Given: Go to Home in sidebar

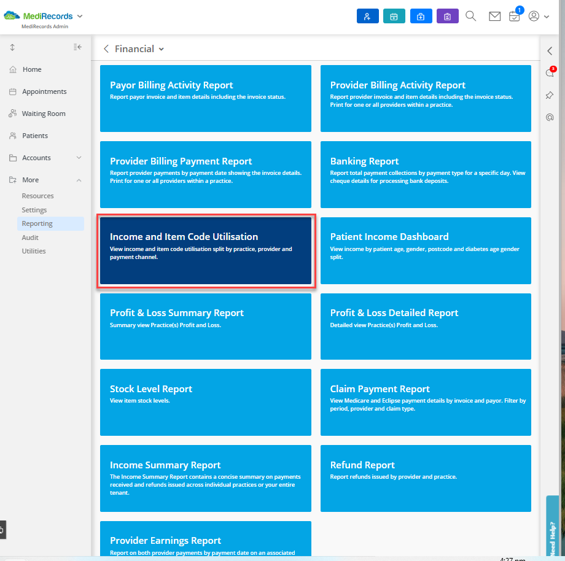Looking at the screenshot, I should point(32,69).
